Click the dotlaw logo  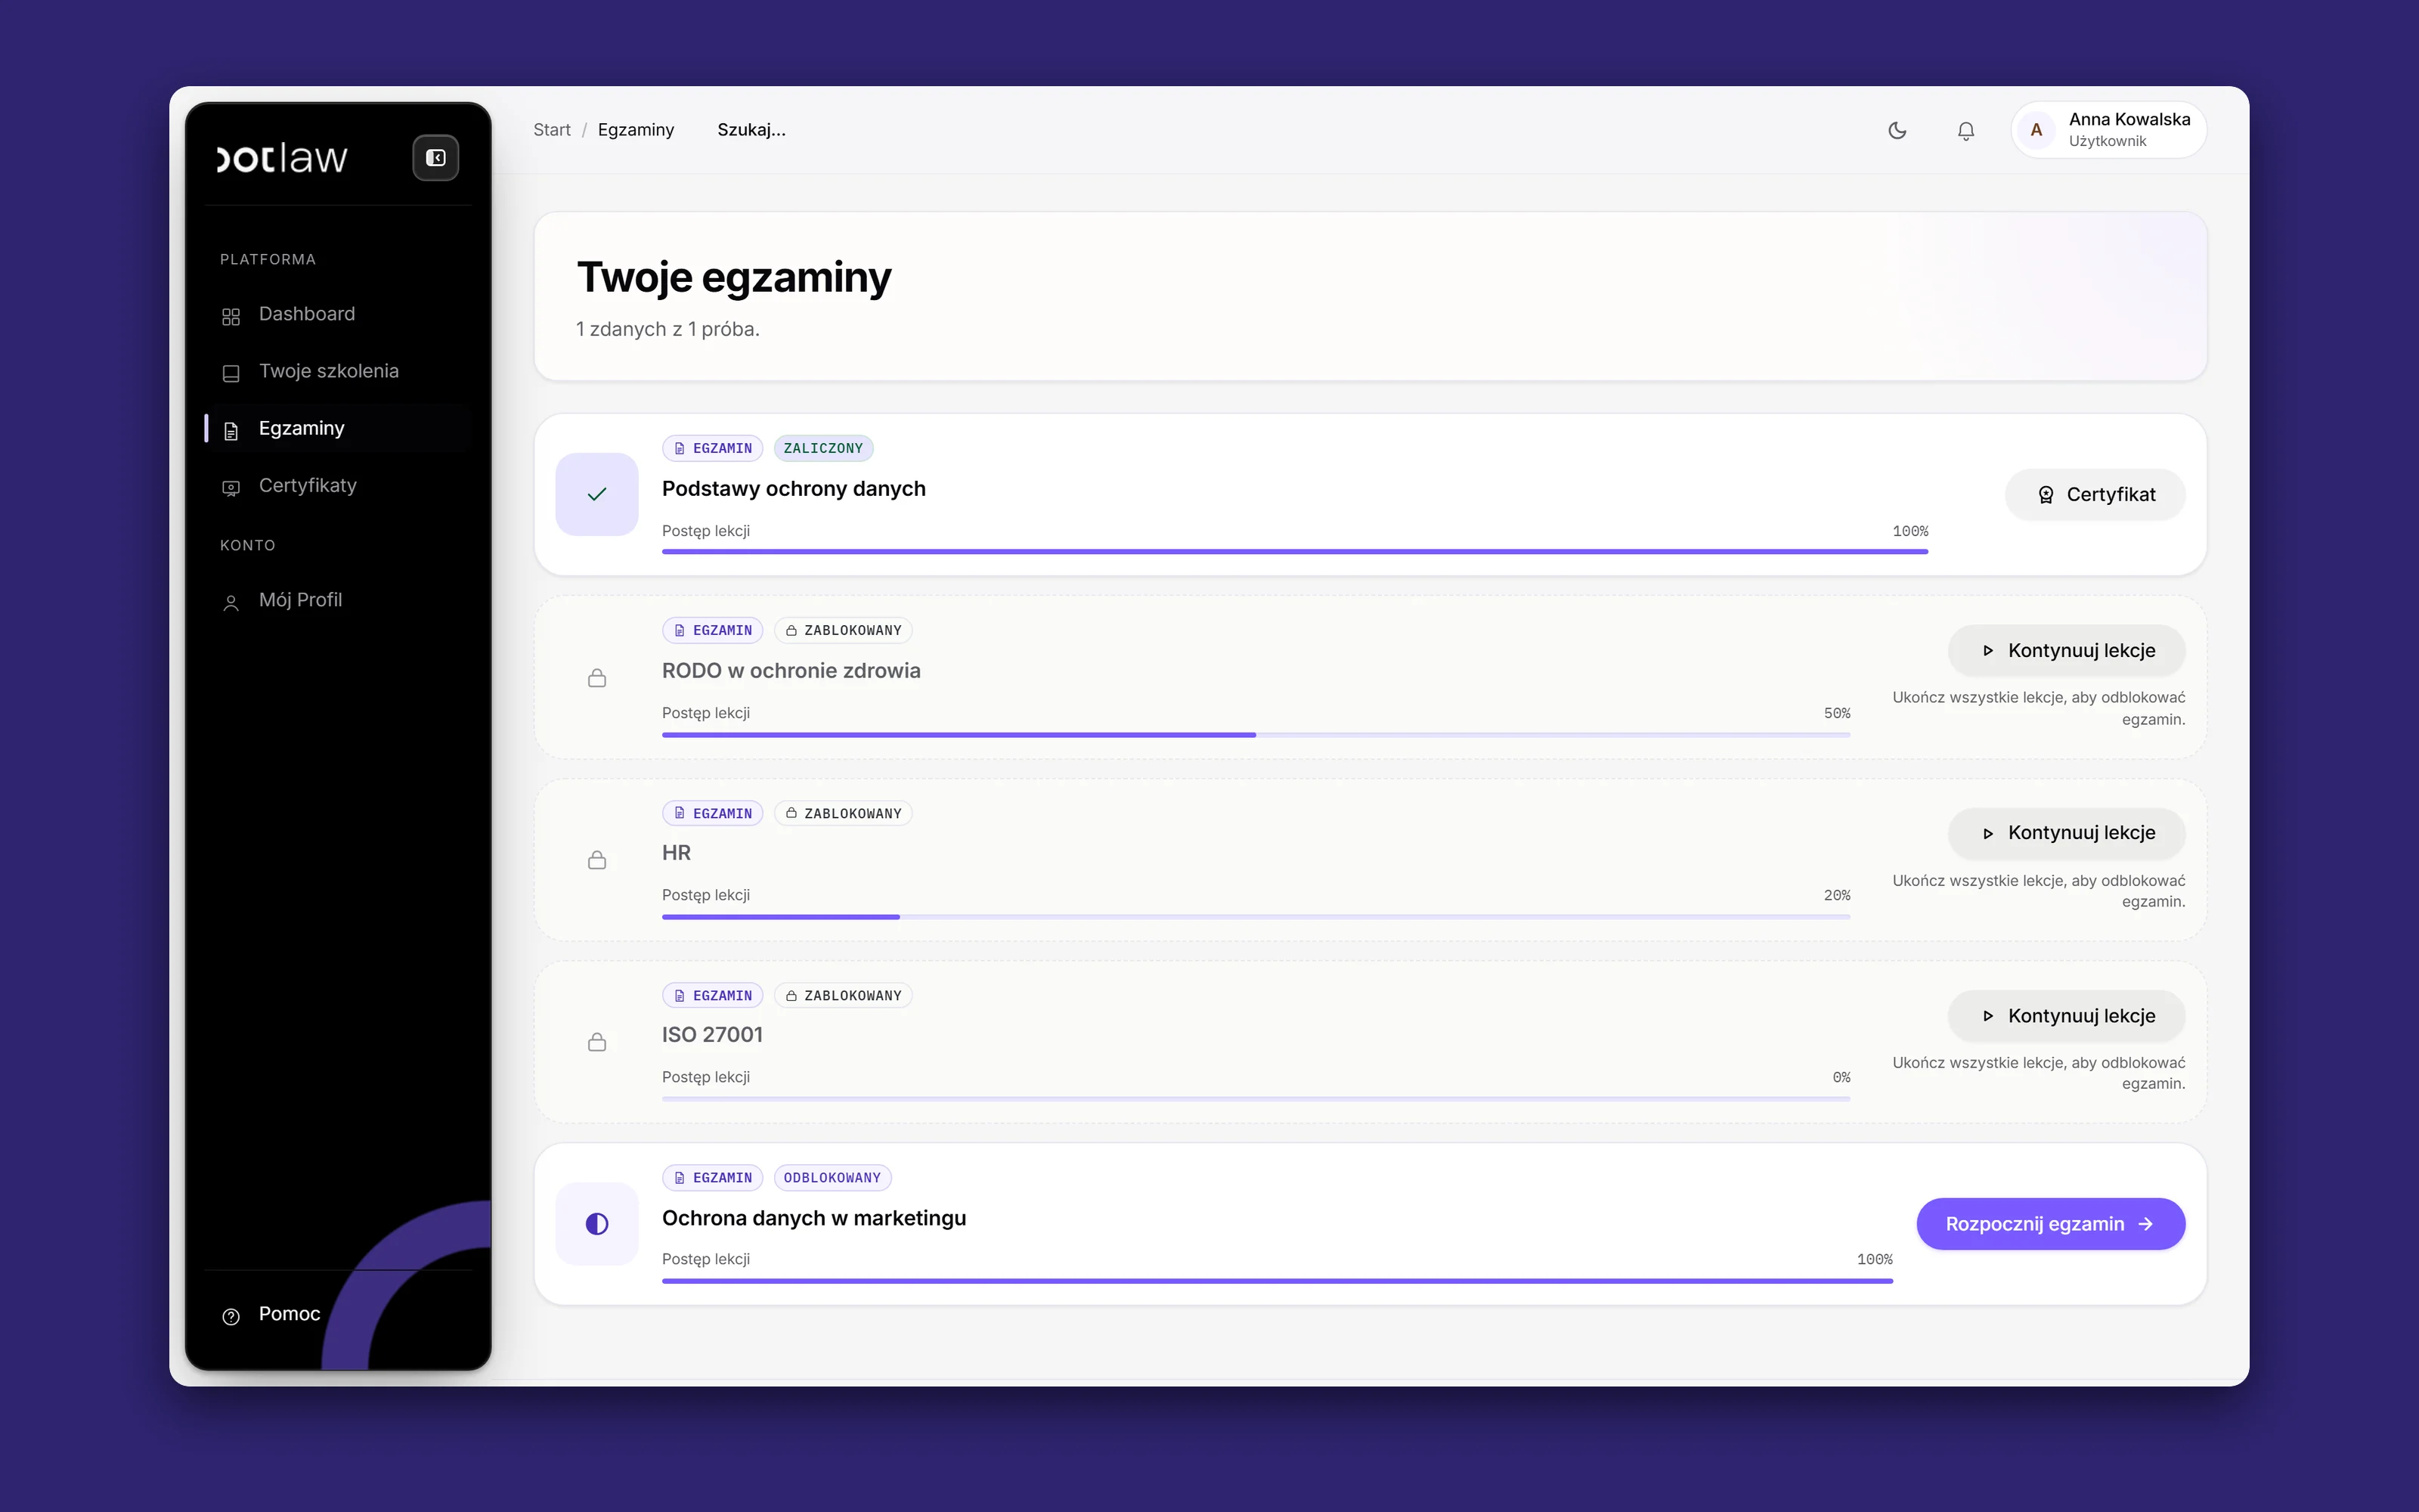pos(282,158)
